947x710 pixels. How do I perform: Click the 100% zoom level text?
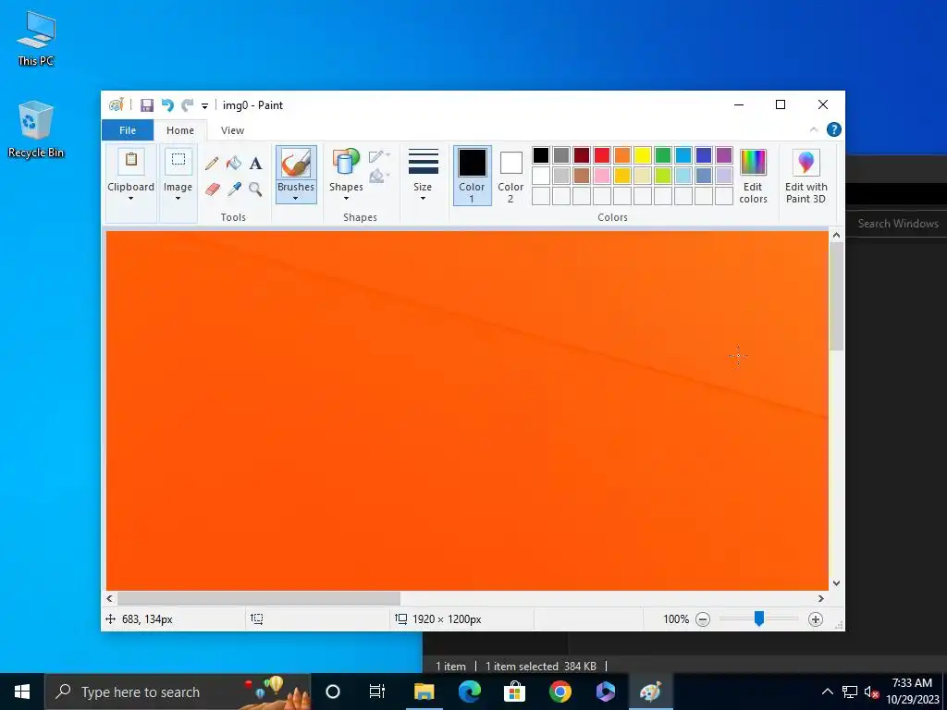click(676, 619)
